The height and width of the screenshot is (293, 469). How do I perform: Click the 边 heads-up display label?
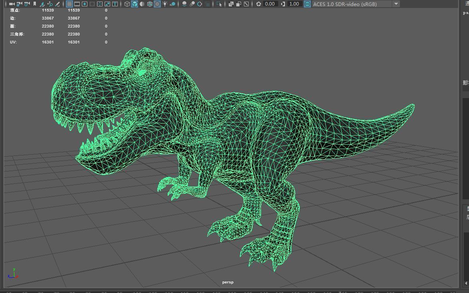12,18
